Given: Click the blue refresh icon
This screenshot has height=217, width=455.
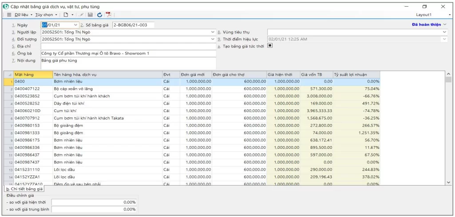Looking at the screenshot, I should coord(99,15).
